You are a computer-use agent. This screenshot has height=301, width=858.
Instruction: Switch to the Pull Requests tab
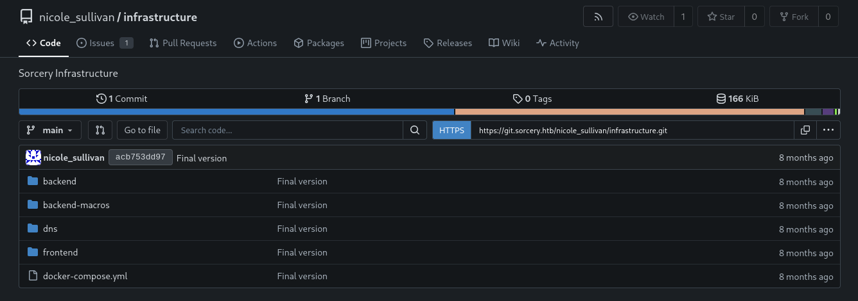[183, 43]
